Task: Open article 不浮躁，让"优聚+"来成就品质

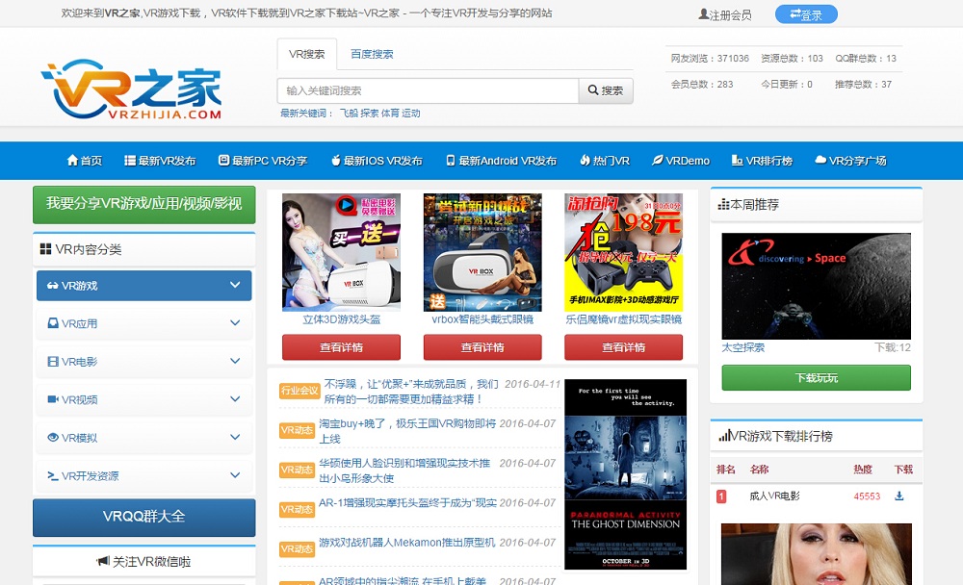Action: 411,391
